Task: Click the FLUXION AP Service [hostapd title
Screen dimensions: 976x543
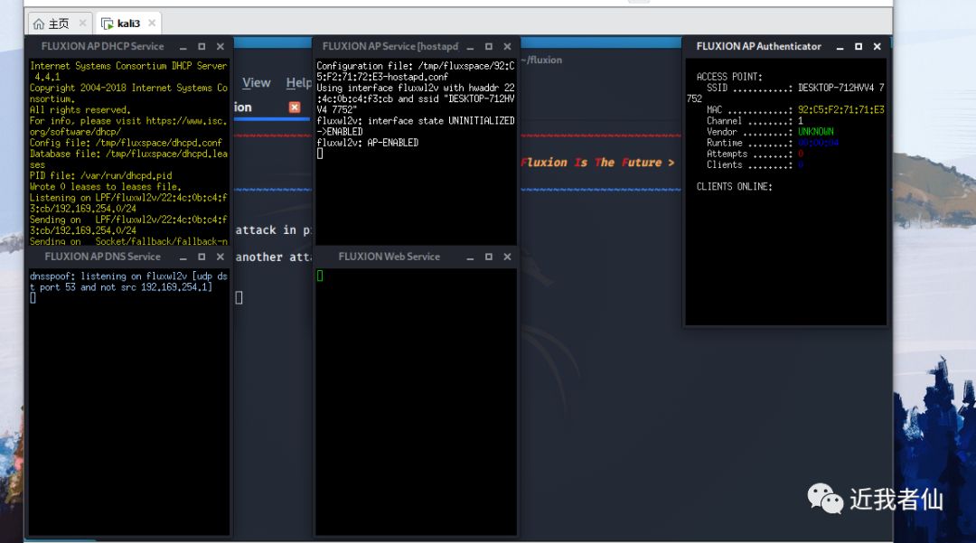Action: [390, 47]
